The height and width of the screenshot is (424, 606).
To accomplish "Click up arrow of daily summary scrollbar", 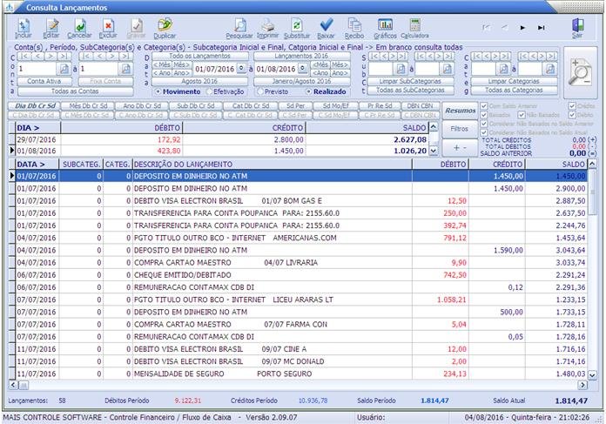I will [x=434, y=127].
